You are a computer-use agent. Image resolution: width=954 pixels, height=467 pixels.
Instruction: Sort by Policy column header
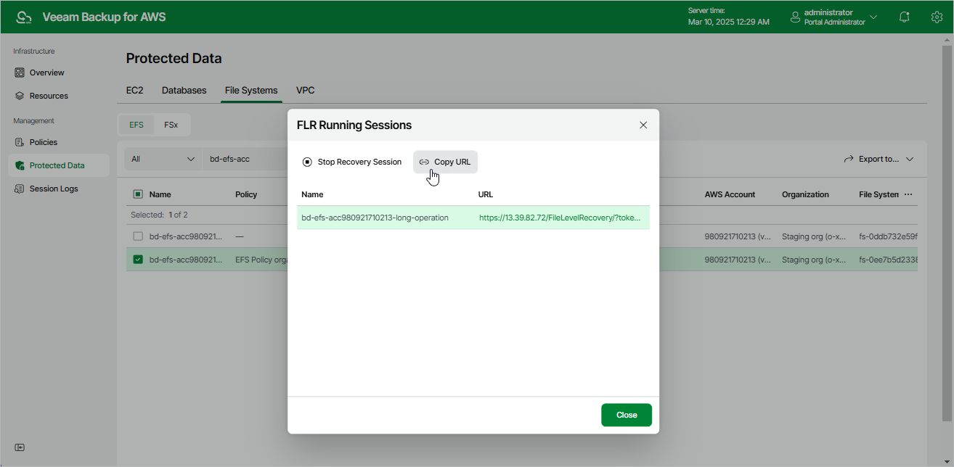pyautogui.click(x=246, y=194)
